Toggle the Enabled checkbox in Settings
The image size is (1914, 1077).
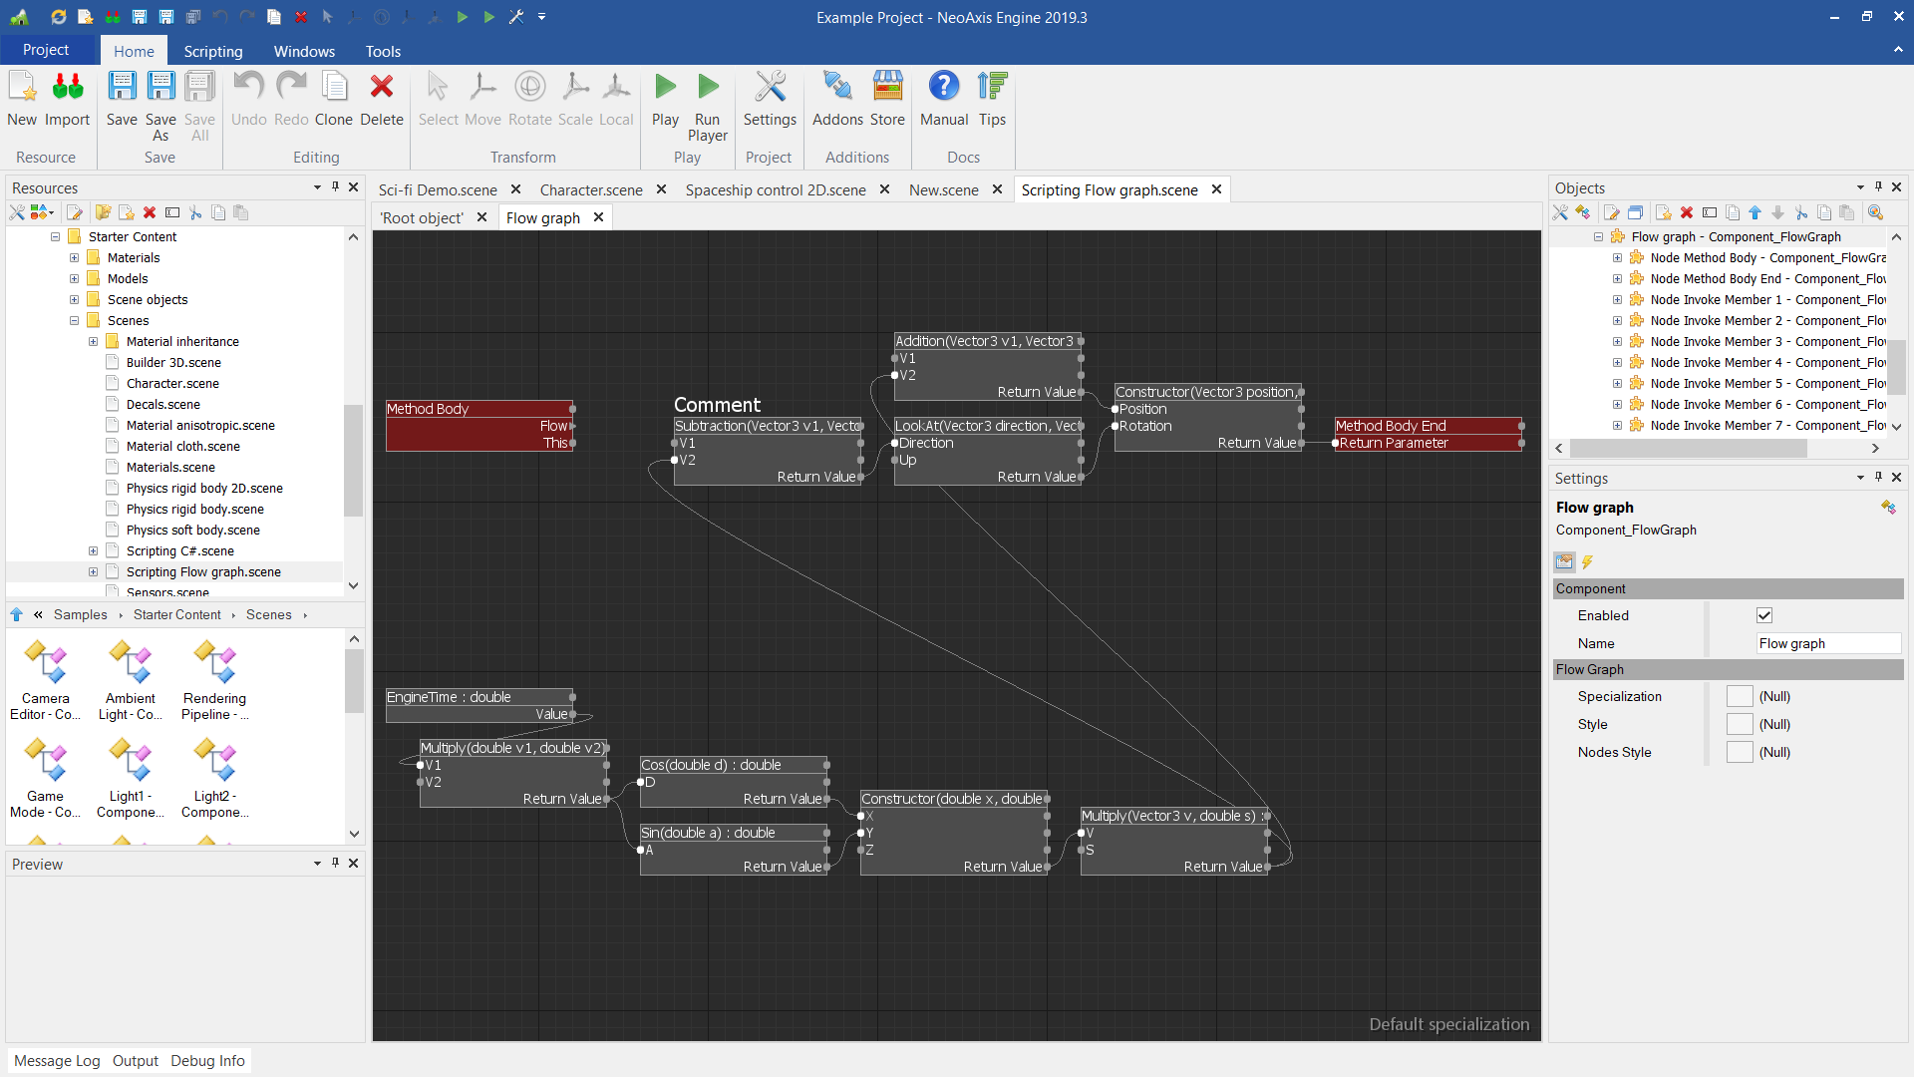pyautogui.click(x=1764, y=615)
